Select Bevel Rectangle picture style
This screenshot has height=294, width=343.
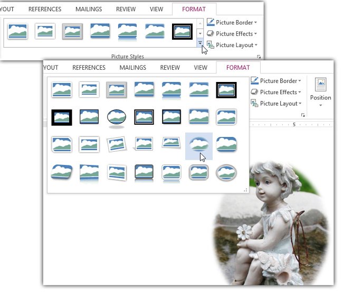point(226,144)
